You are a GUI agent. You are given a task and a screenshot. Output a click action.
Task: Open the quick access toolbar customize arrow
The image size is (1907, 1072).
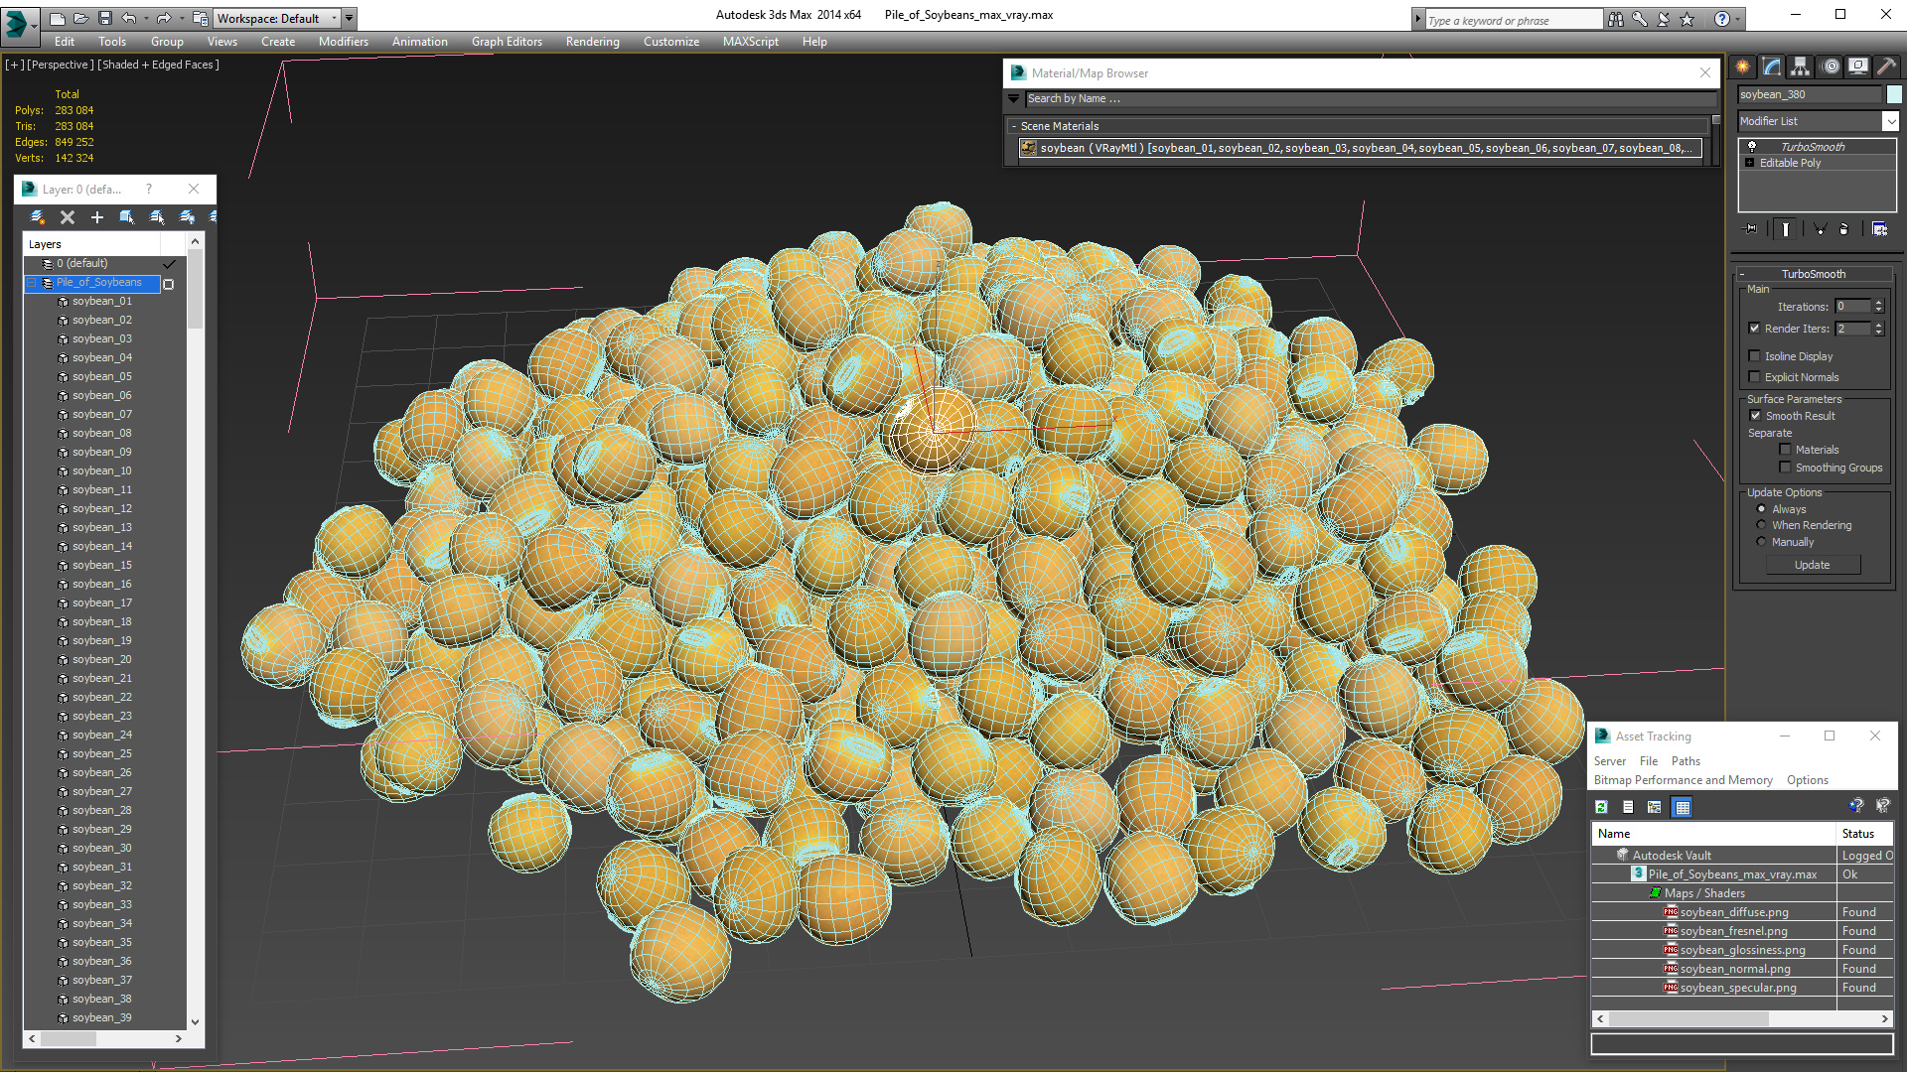point(350,18)
